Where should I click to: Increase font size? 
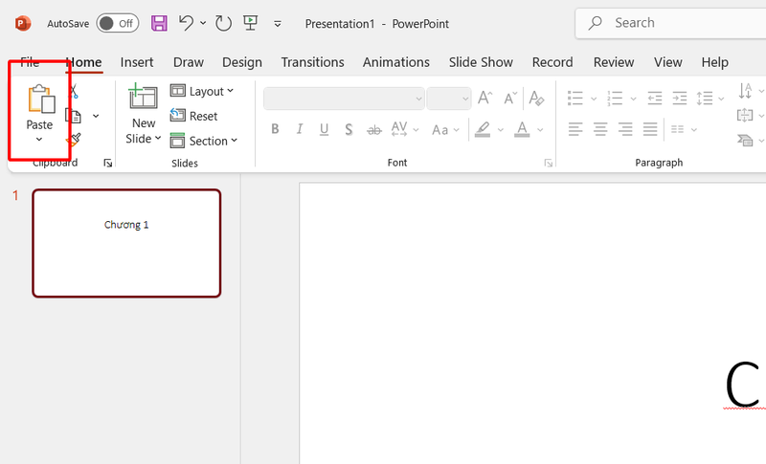(x=484, y=99)
